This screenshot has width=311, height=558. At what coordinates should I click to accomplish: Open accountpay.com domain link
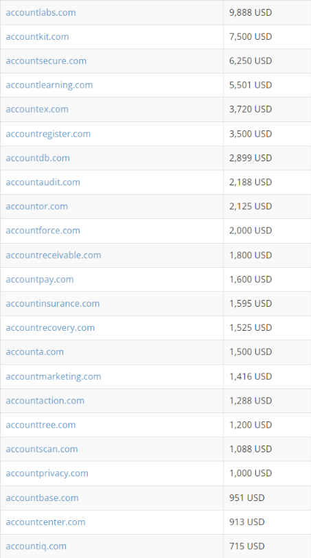pyautogui.click(x=40, y=280)
